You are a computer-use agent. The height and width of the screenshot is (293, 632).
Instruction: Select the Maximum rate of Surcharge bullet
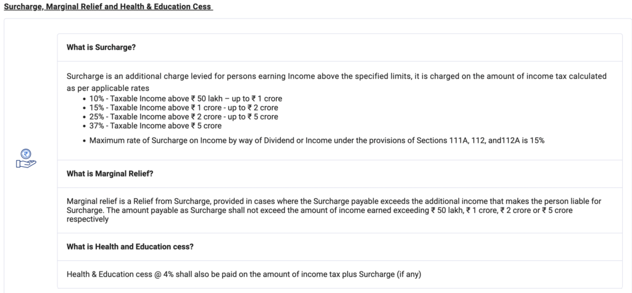[317, 140]
